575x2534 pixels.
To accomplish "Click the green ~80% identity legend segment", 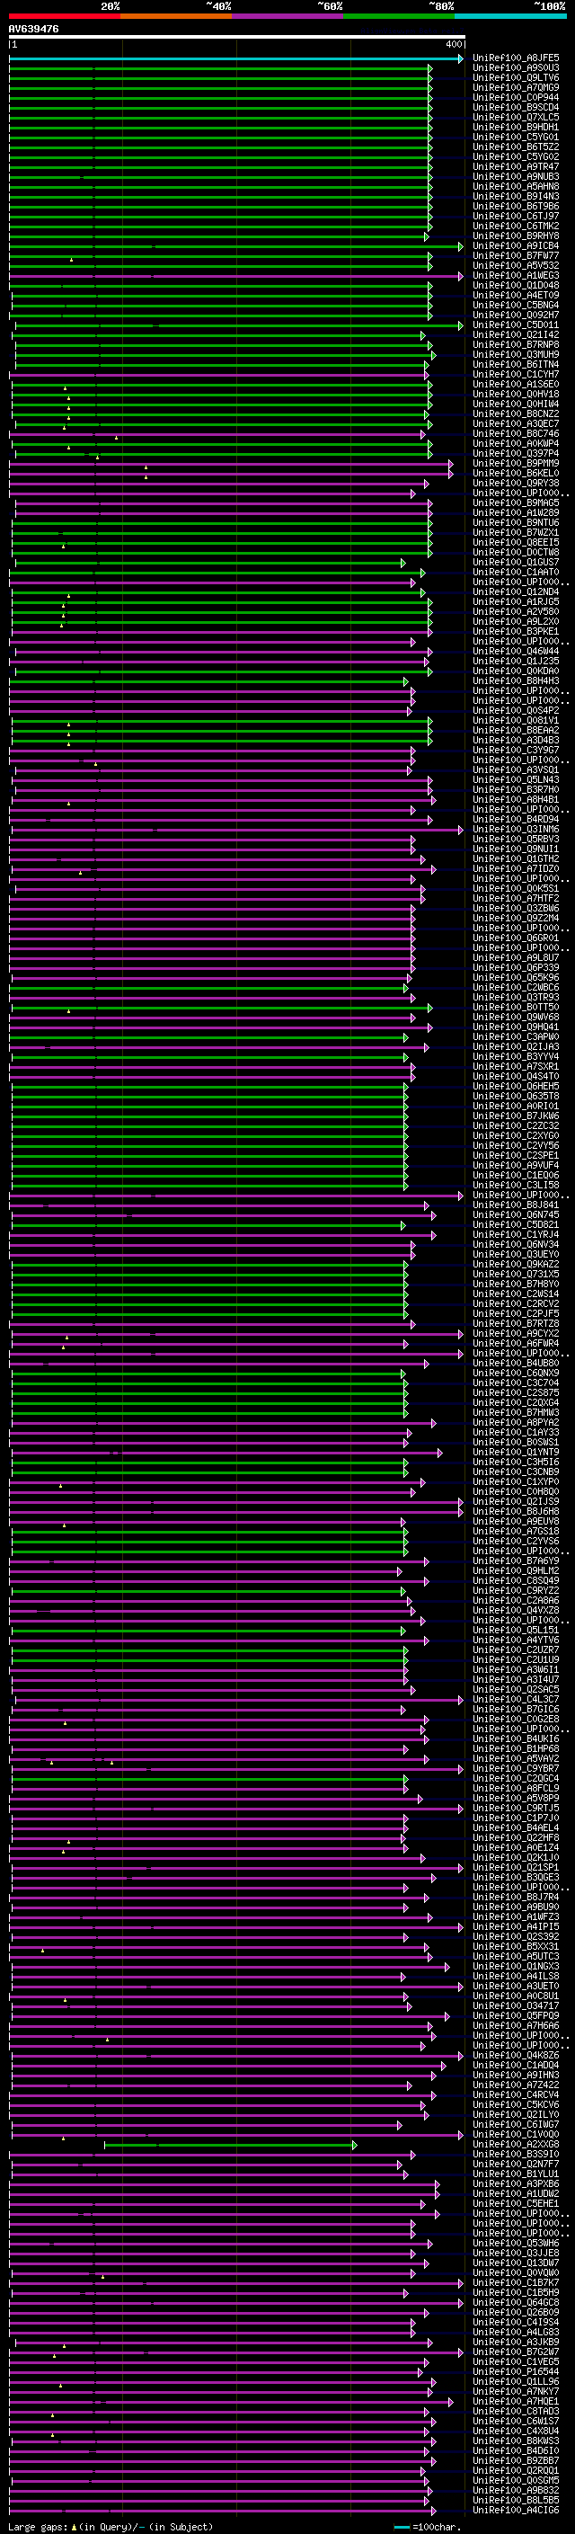I will (398, 16).
